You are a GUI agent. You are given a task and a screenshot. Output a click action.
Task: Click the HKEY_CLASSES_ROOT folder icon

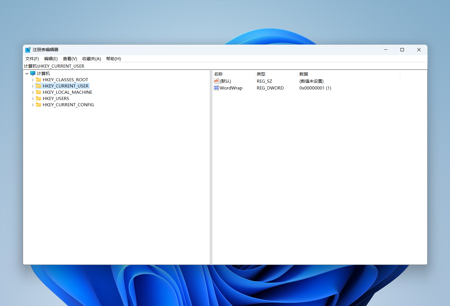38,80
